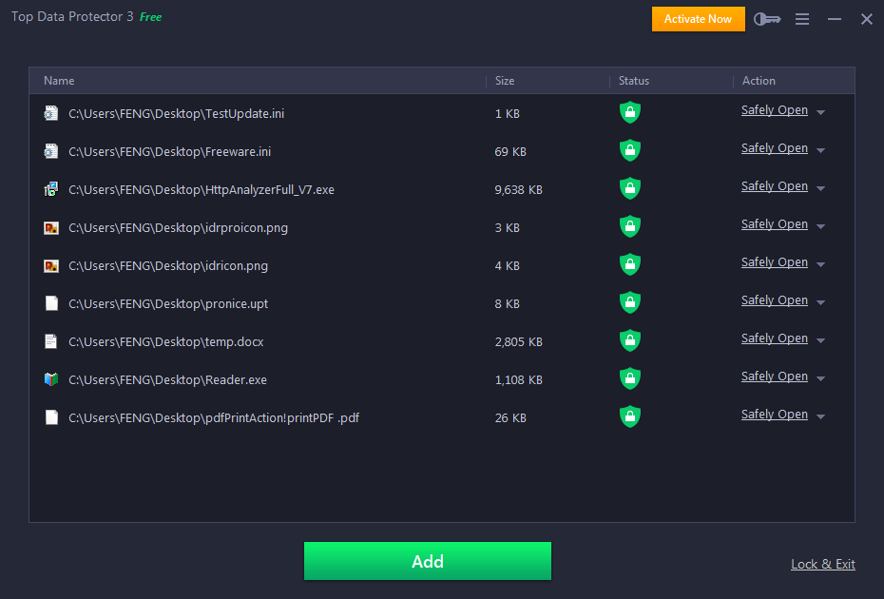Open the action dropdown arrow for temp.docx
The image size is (884, 599).
pos(821,338)
